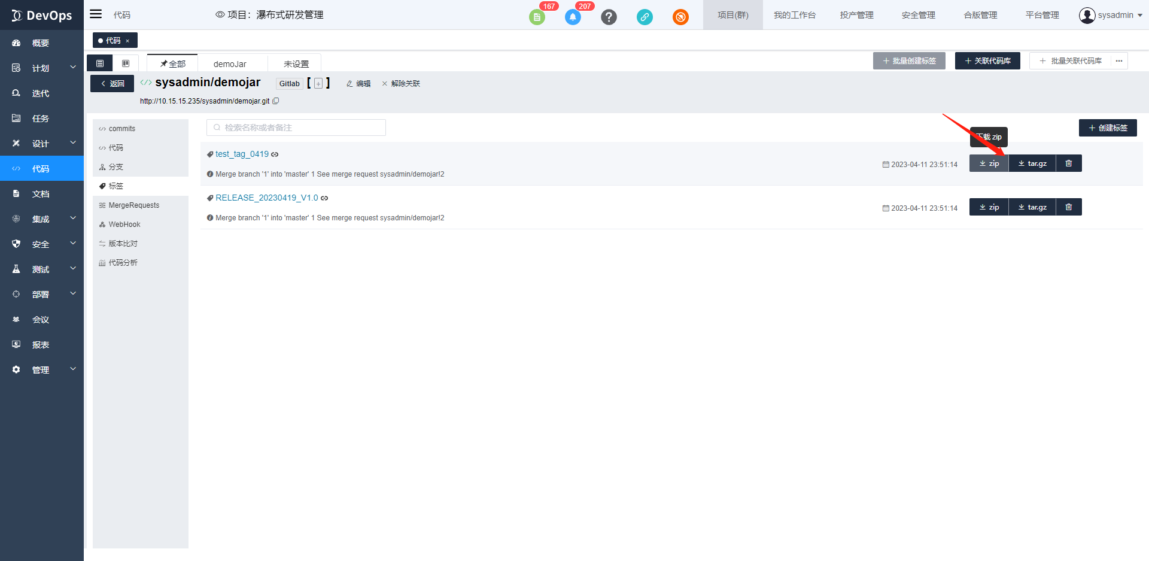Viewport: 1149px width, 561px height.
Task: Download zip for test_tag_0419
Action: click(x=989, y=163)
